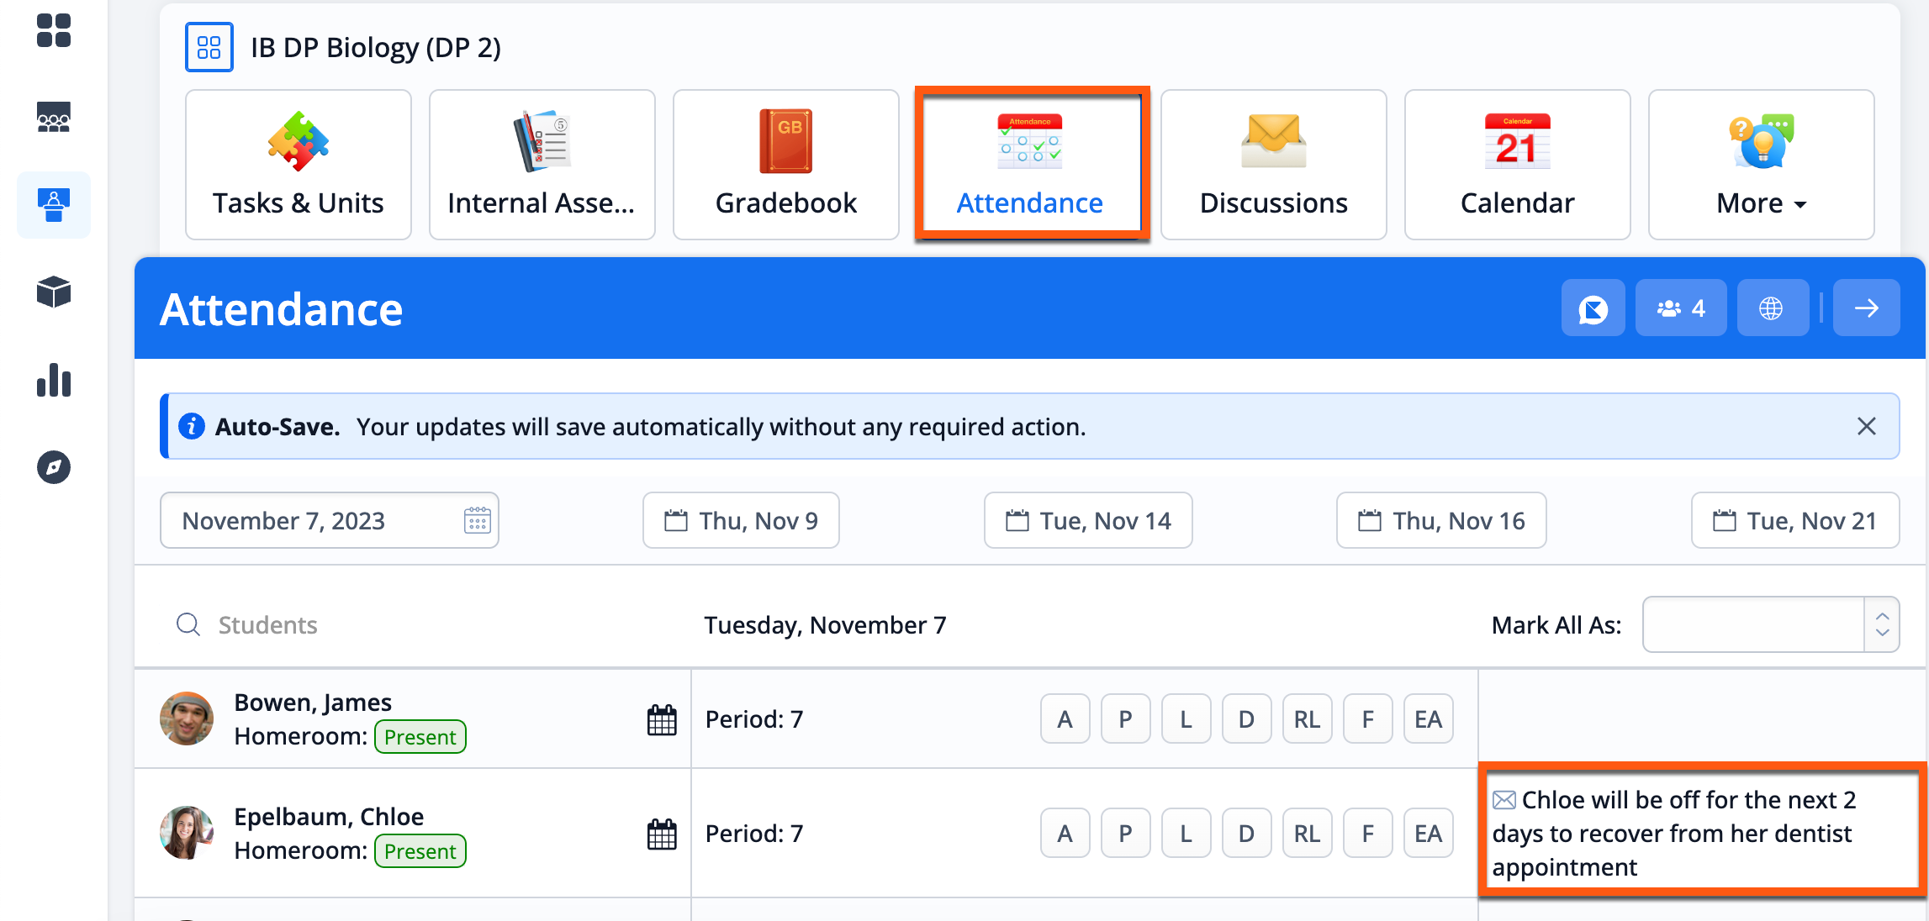This screenshot has height=921, width=1929.
Task: Mark Chloe Epelbaum as P for Period 7
Action: 1125,834
